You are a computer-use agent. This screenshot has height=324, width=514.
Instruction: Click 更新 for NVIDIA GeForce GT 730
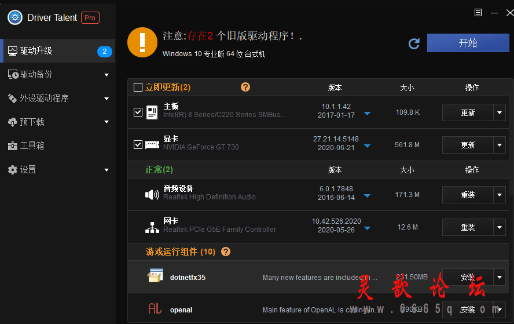pos(468,145)
